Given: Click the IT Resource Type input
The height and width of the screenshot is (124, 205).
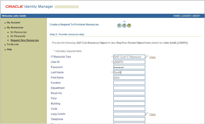Looking at the screenshot, I should coord(129,57).
